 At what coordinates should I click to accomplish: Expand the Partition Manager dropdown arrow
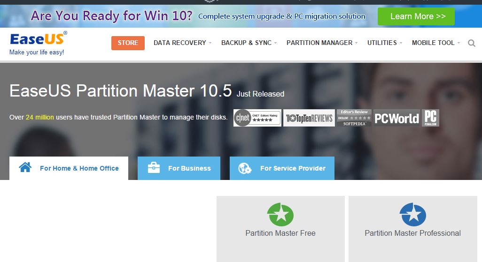point(356,43)
